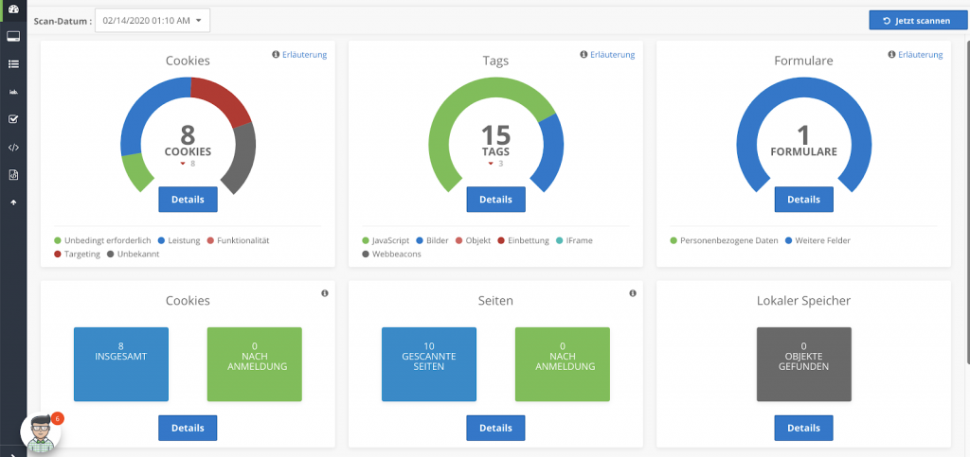970x457 pixels.
Task: Click the upward arrow icon in sidebar
Action: point(13,202)
